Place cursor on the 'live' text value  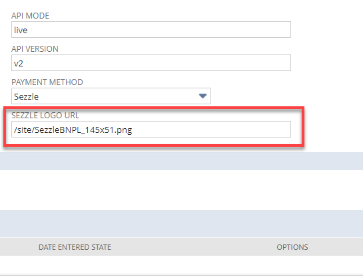point(21,31)
